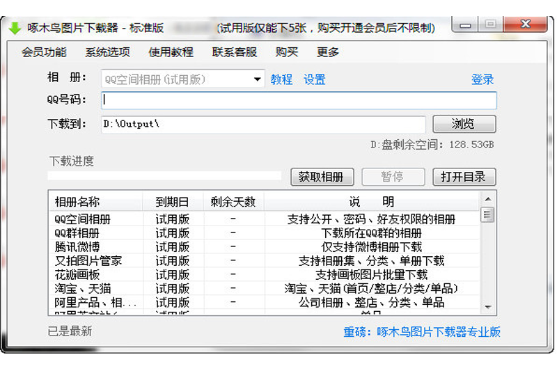
Task: Expand the 相册 type dropdown arrow
Action: (x=257, y=79)
